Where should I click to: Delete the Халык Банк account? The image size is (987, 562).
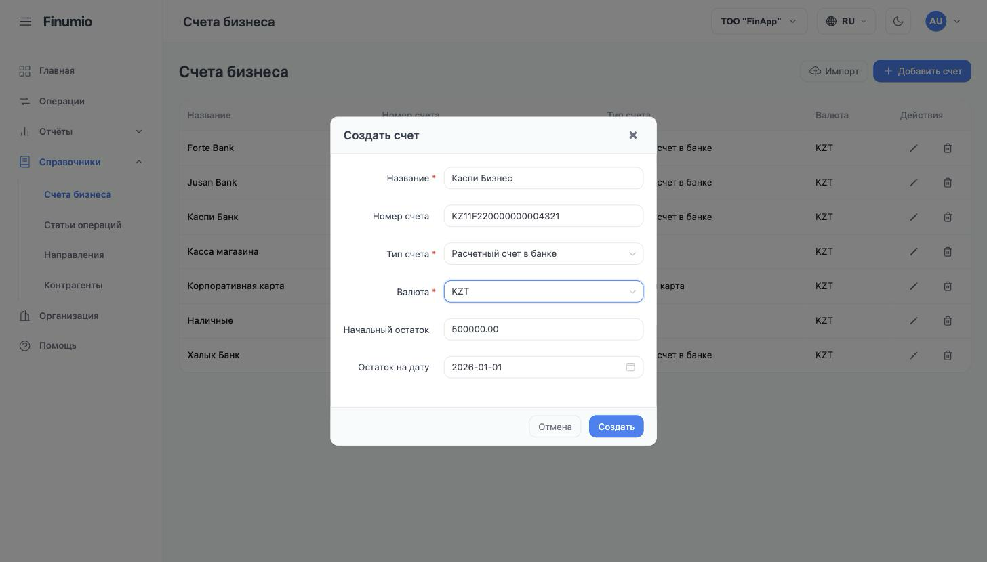(x=948, y=355)
